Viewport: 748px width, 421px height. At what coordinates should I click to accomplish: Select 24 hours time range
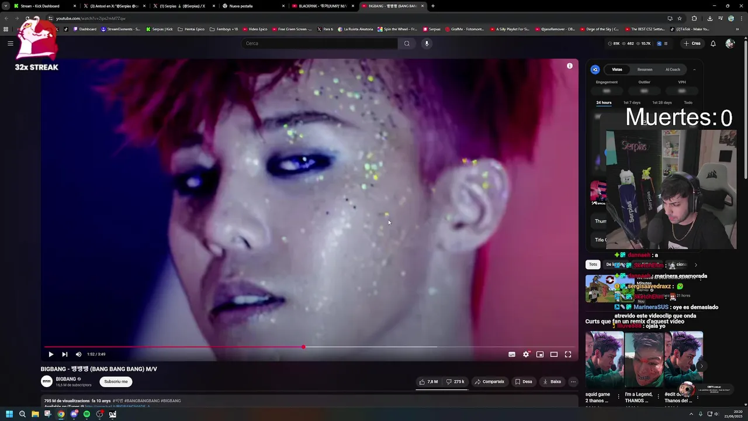pos(604,103)
